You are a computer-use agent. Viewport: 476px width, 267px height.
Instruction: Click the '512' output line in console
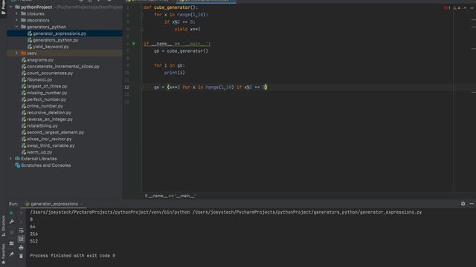coord(34,241)
